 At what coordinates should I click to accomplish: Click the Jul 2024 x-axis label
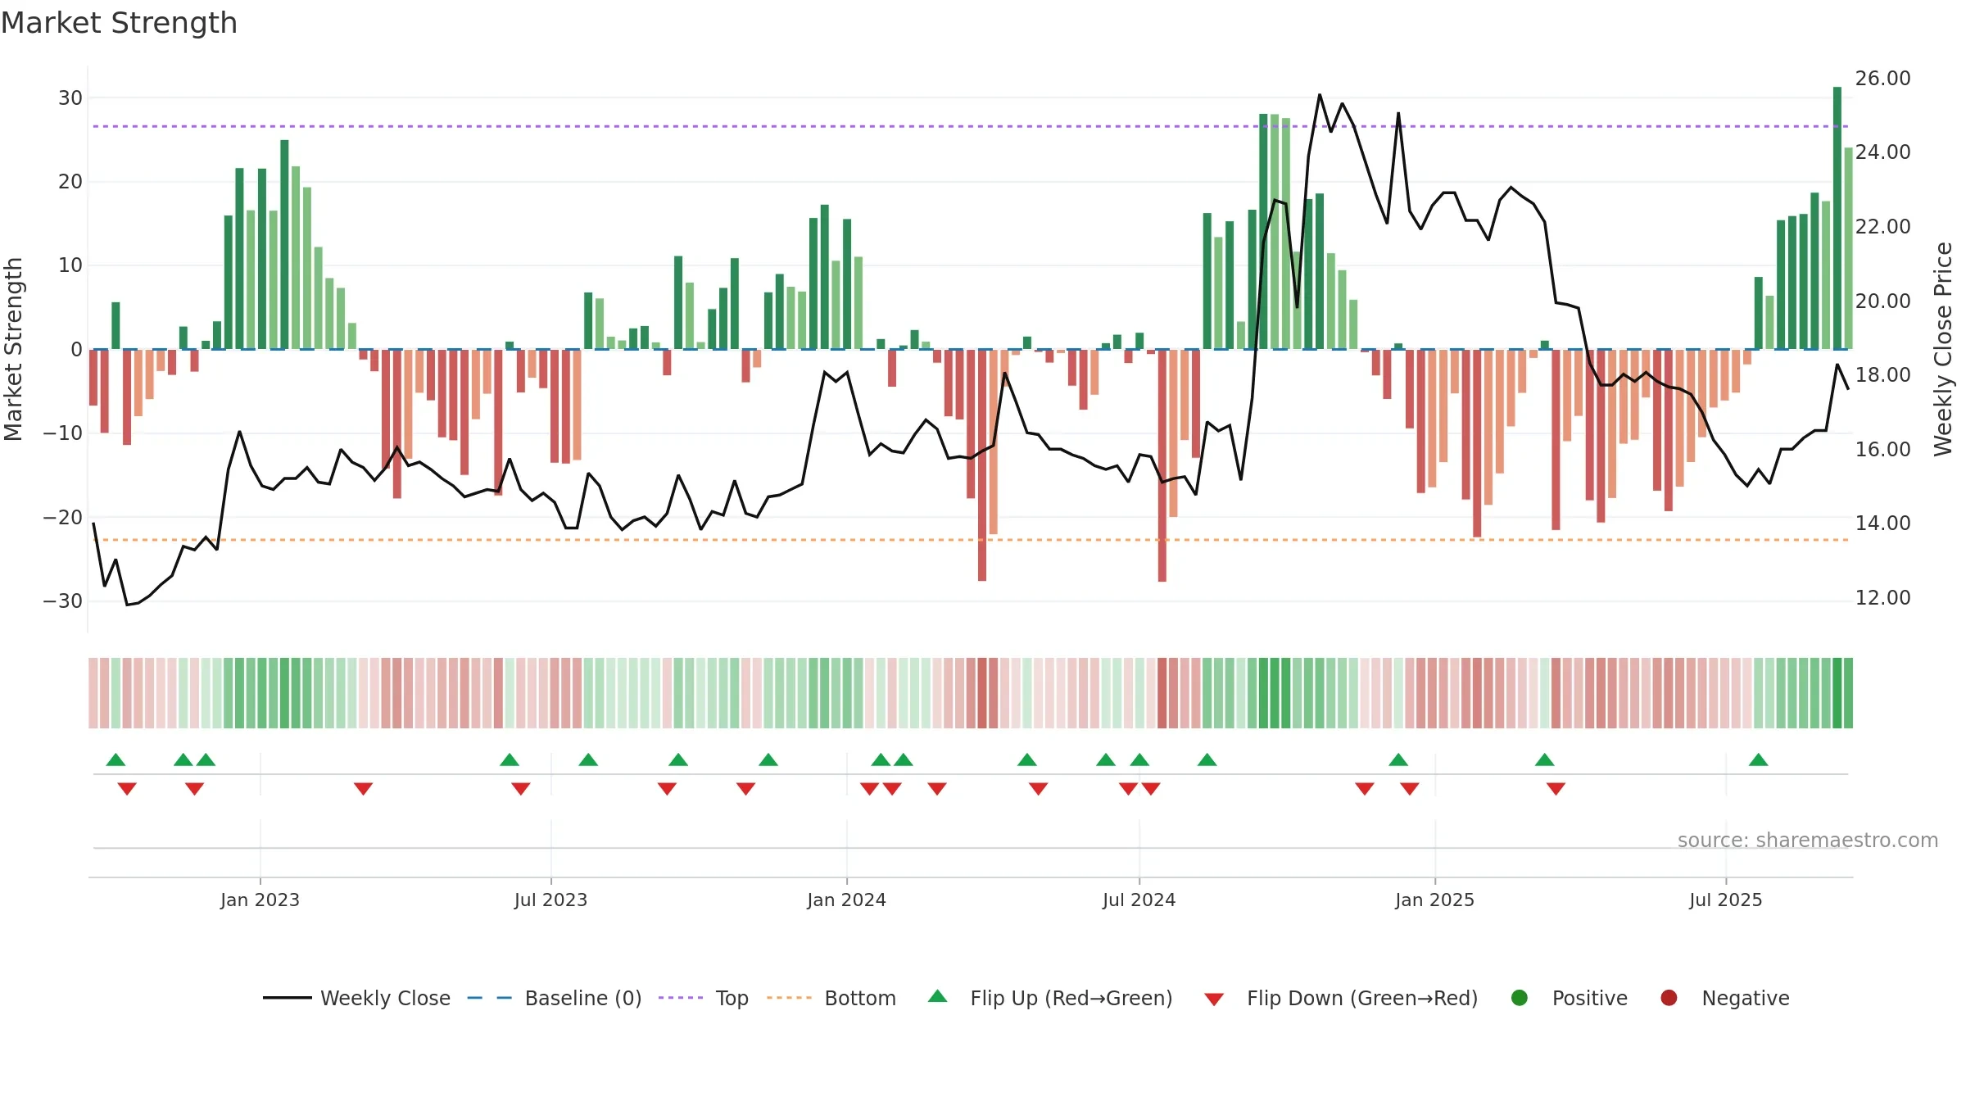(x=1139, y=900)
